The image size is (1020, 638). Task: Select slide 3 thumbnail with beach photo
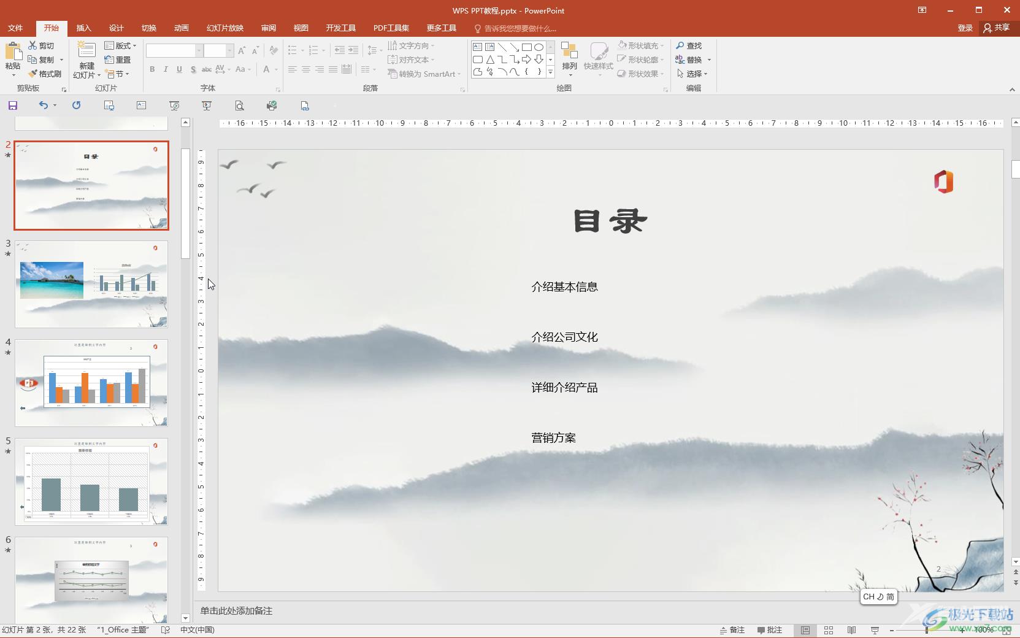pyautogui.click(x=91, y=285)
